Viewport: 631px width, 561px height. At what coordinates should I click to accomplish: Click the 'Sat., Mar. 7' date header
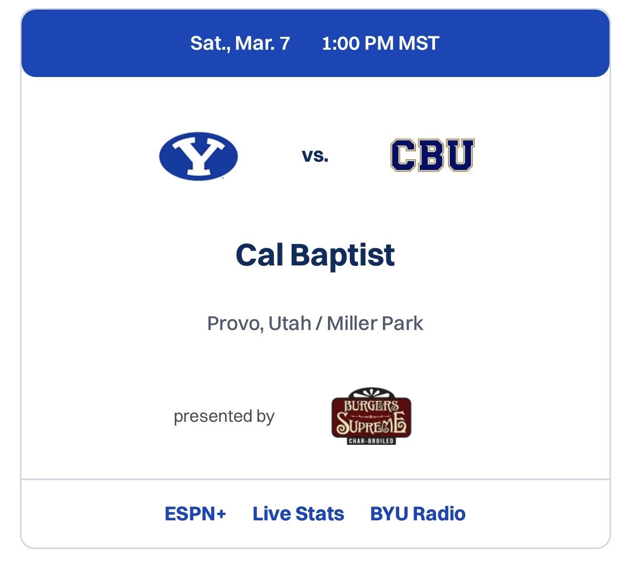click(241, 44)
